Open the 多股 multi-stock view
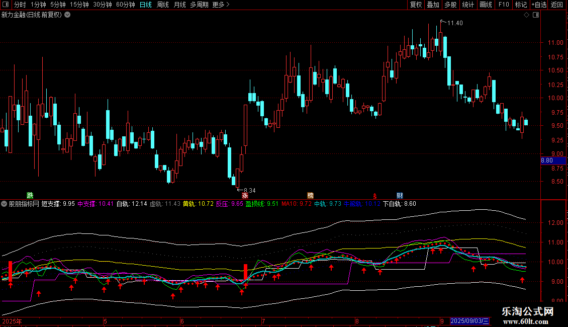Viewport: 568px width, 327px height. point(450,5)
